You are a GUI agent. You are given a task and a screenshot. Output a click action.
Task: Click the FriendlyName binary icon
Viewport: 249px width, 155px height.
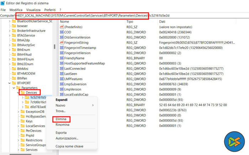(x=62, y=58)
